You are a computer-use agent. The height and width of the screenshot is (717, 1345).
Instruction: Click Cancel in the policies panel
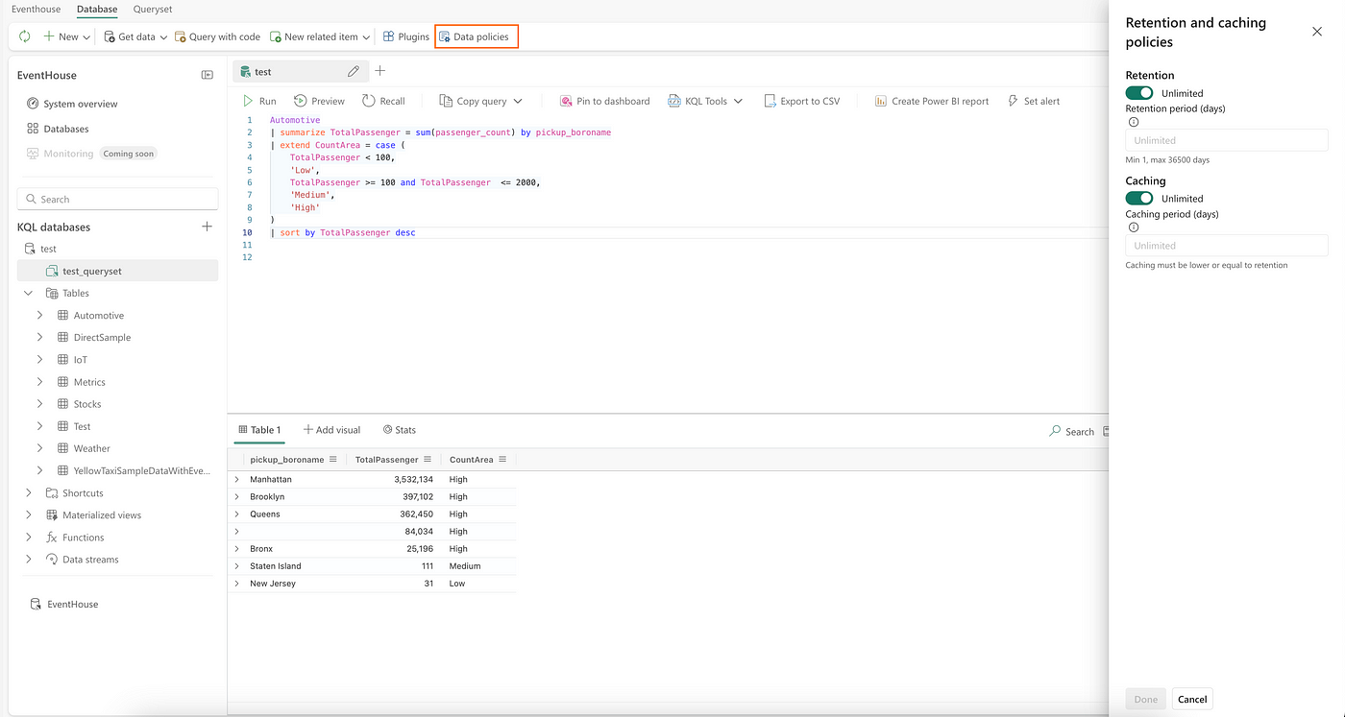point(1192,699)
